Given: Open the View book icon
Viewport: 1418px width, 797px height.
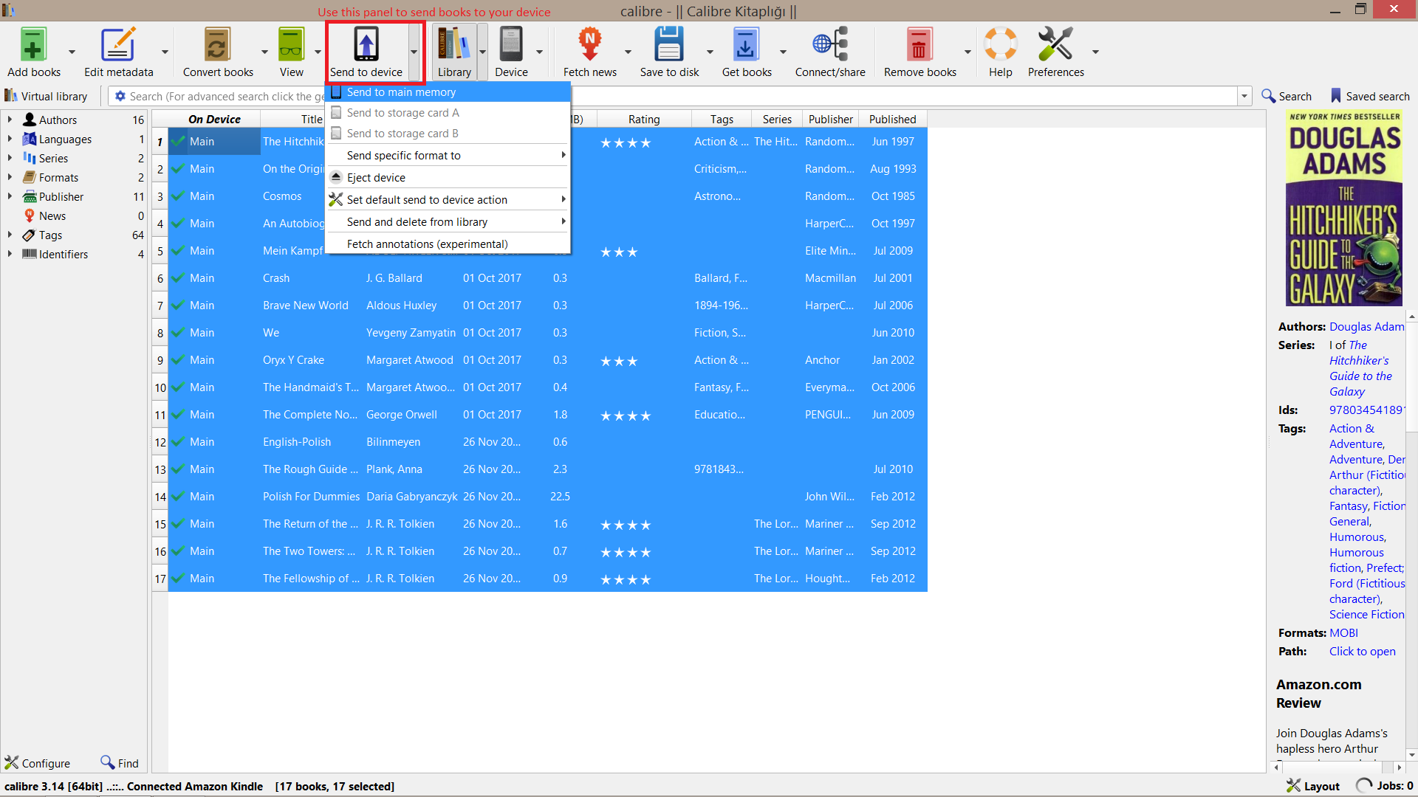Looking at the screenshot, I should (x=291, y=44).
